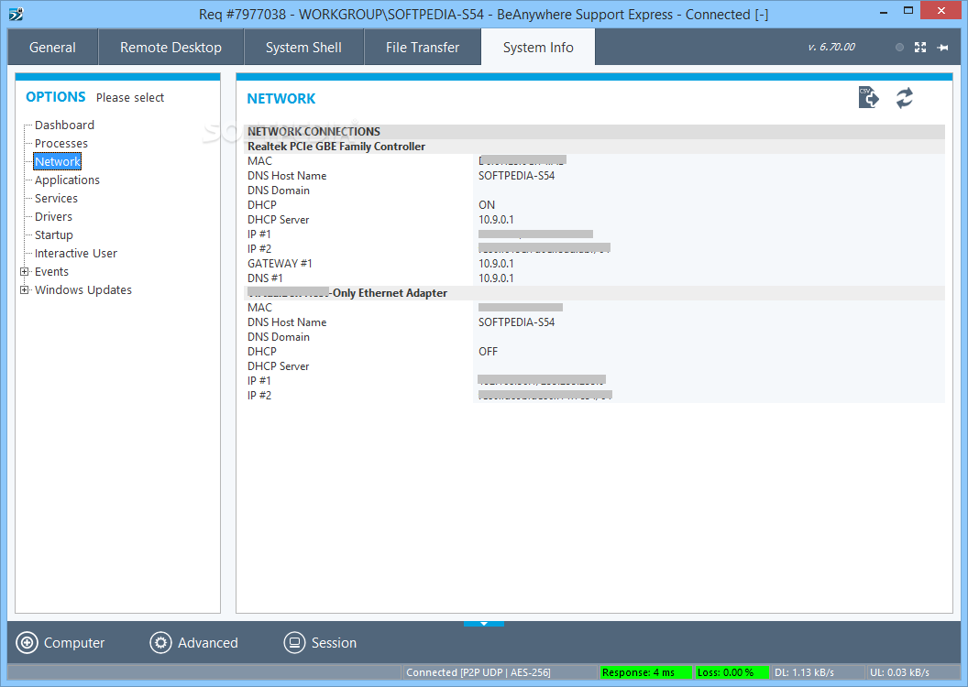Select Processes in options tree
The height and width of the screenshot is (687, 968).
(61, 143)
